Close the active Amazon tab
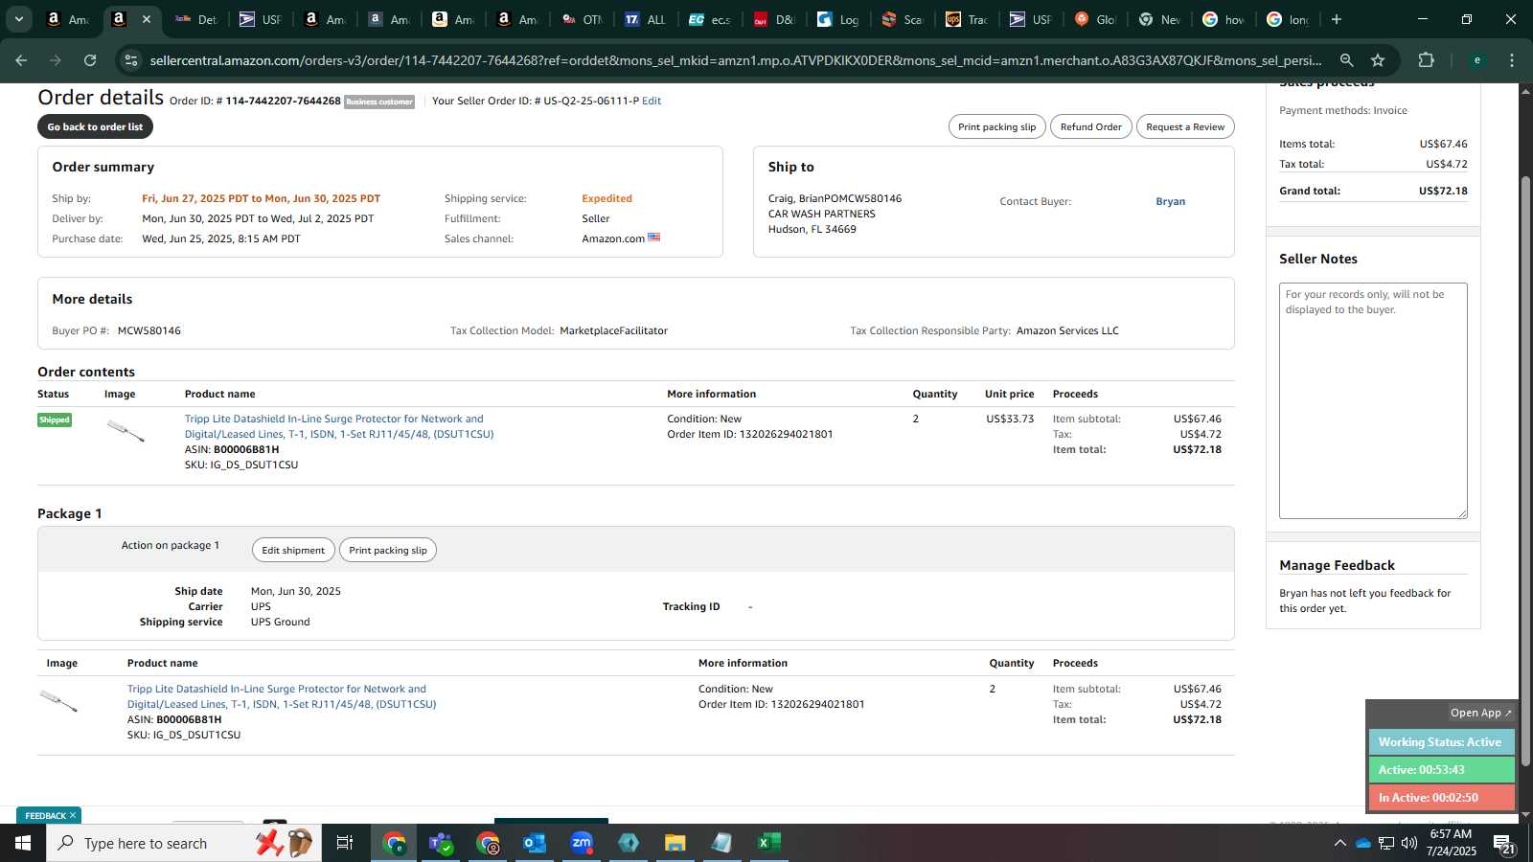The width and height of the screenshot is (1533, 862). coord(146,19)
